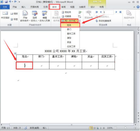This screenshot has width=140, height=131.
Task: Click the Undo icon in title bar
Action: coord(10,2)
